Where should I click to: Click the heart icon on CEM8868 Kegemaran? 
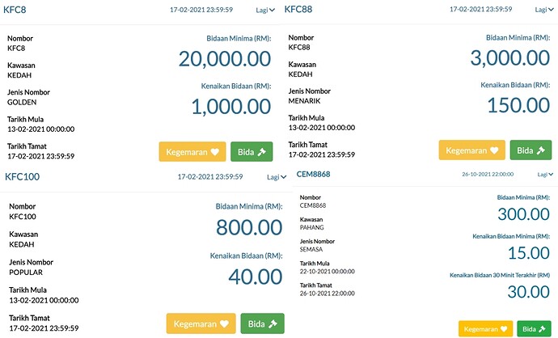pos(504,329)
